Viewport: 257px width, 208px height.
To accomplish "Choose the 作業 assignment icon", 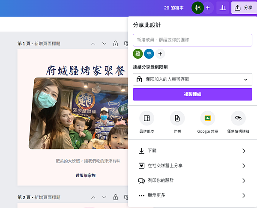I will (177, 118).
